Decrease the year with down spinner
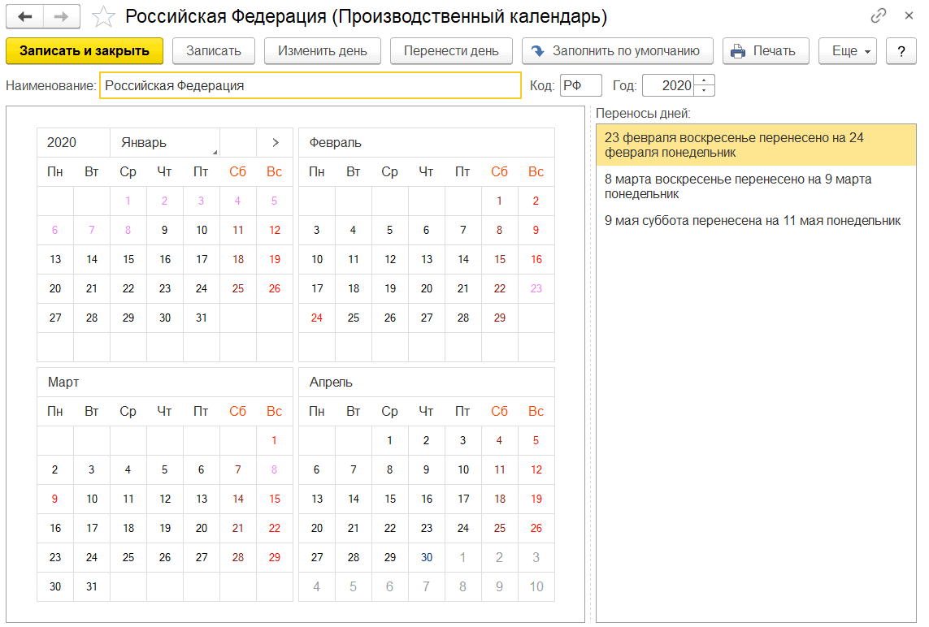The width and height of the screenshot is (929, 627). pos(705,90)
